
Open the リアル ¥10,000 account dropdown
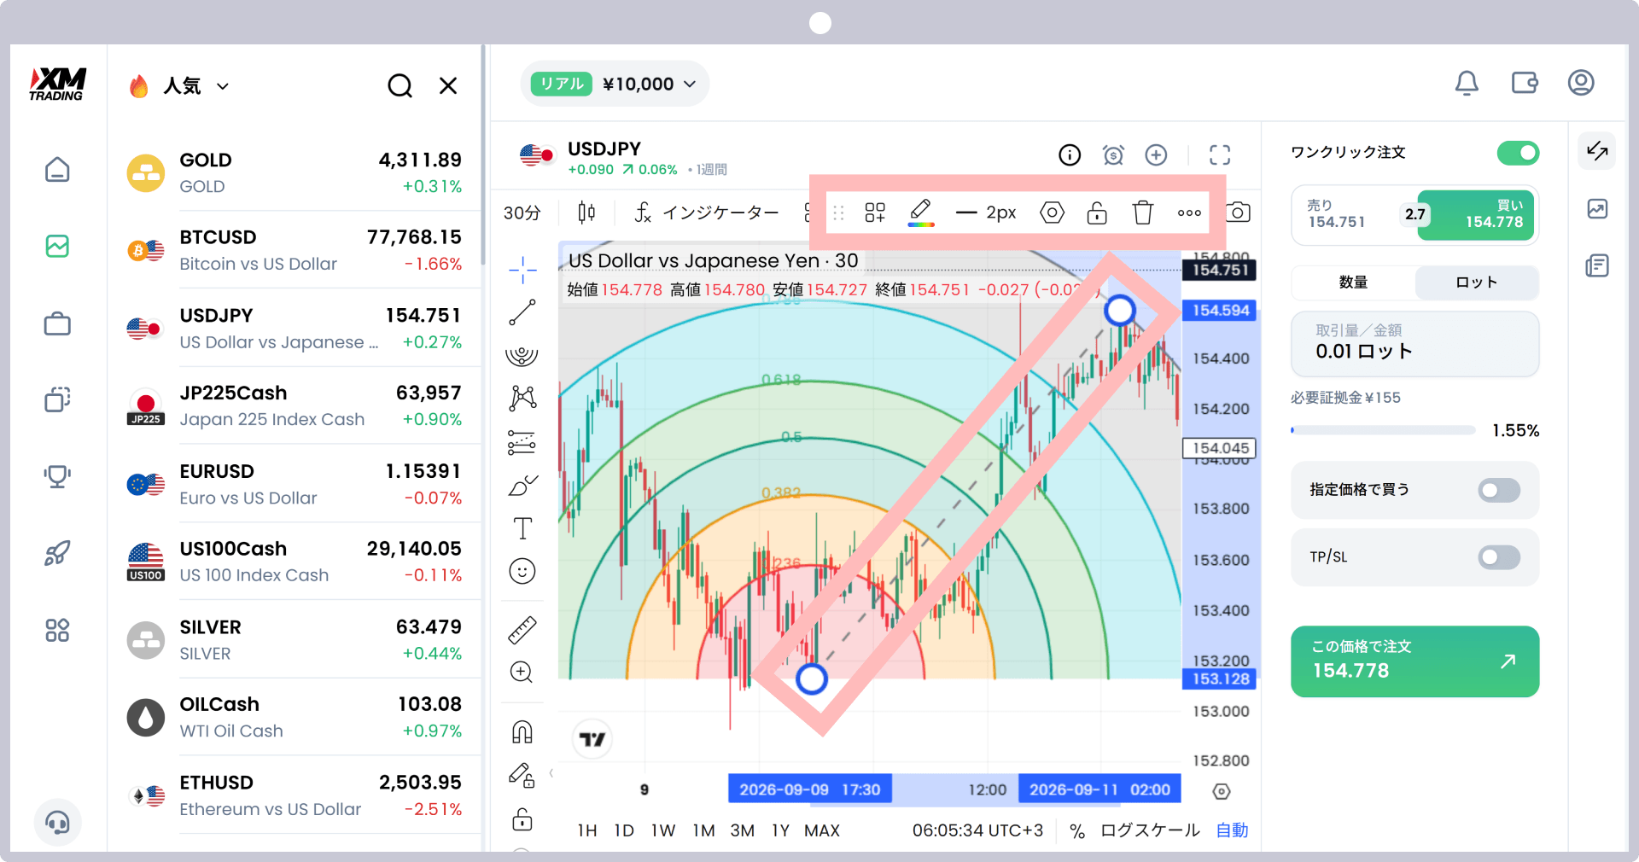coord(615,84)
